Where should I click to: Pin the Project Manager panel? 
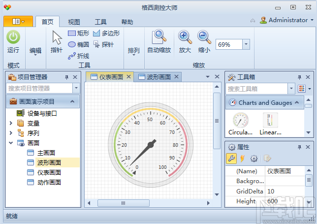[66, 77]
